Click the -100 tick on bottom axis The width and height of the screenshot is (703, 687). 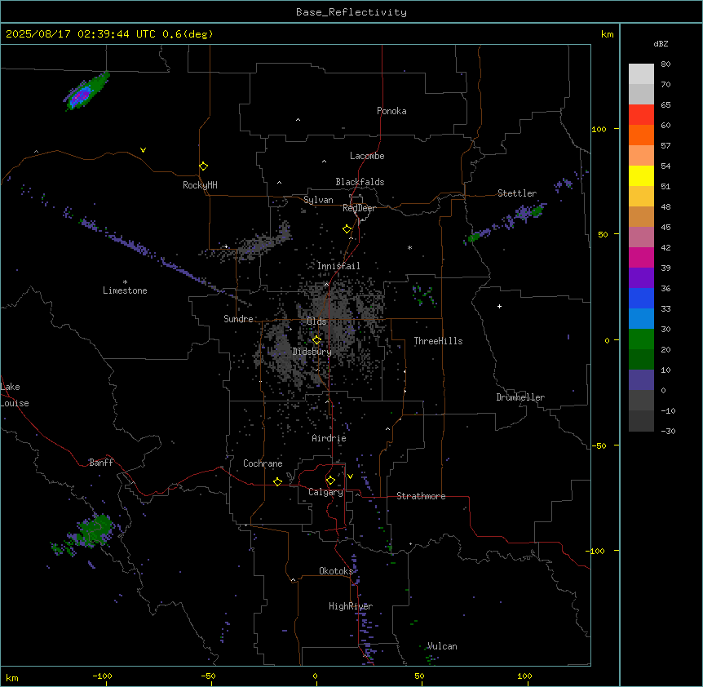102,676
